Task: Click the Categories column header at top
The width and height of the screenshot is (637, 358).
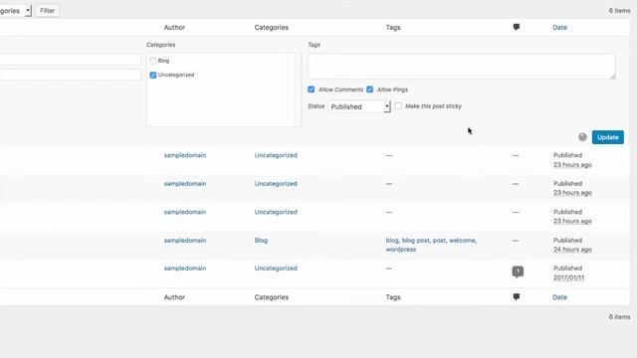Action: pyautogui.click(x=272, y=27)
